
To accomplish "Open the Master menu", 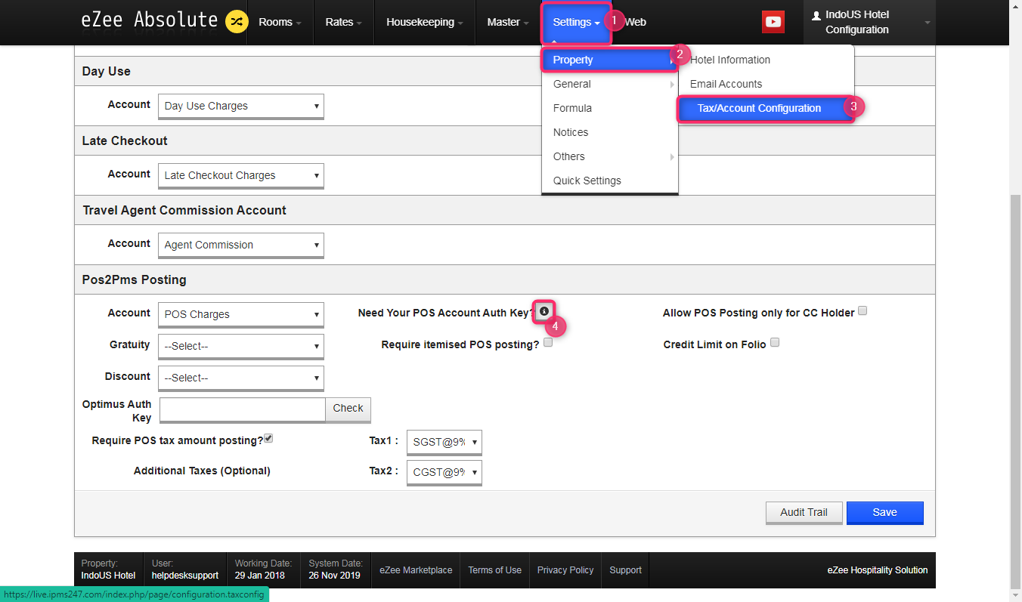I will point(507,22).
